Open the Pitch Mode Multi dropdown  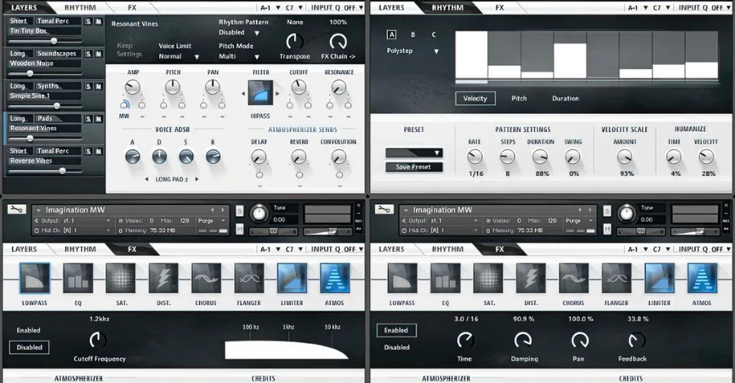pyautogui.click(x=239, y=56)
